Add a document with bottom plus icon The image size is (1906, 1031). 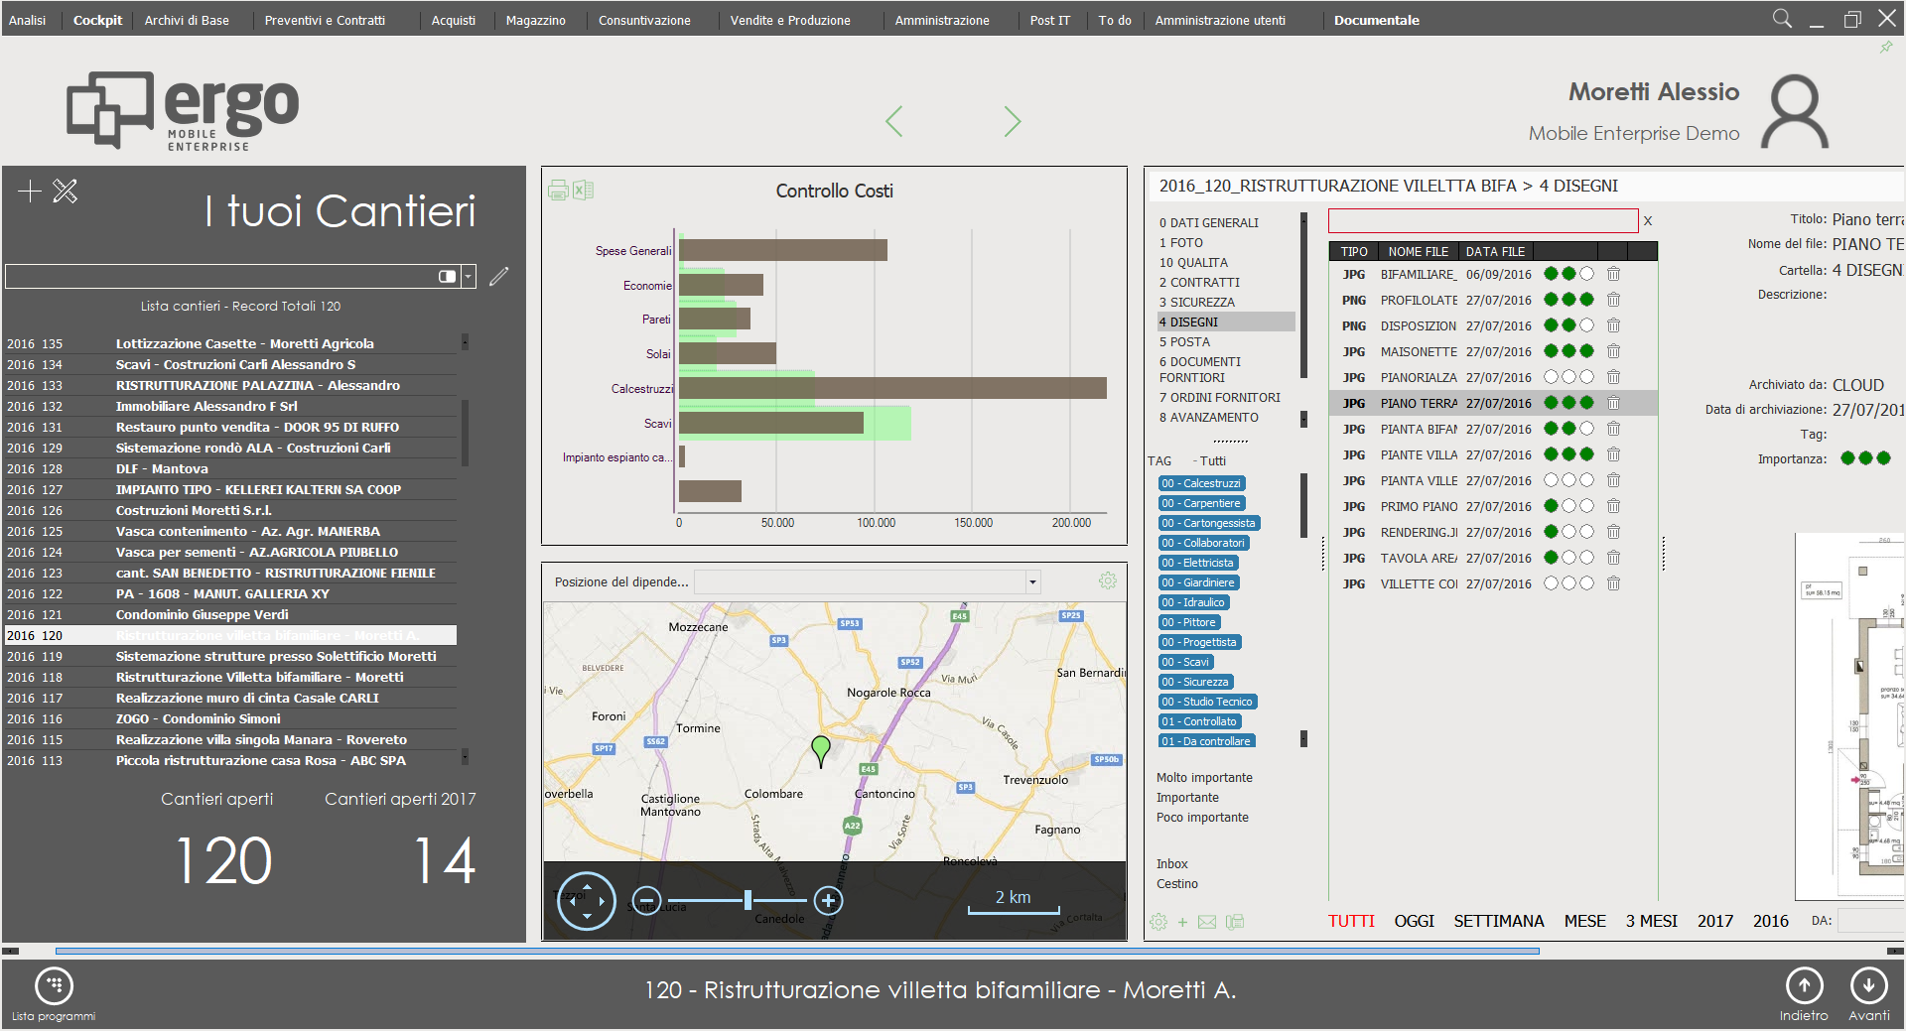pyautogui.click(x=1182, y=922)
